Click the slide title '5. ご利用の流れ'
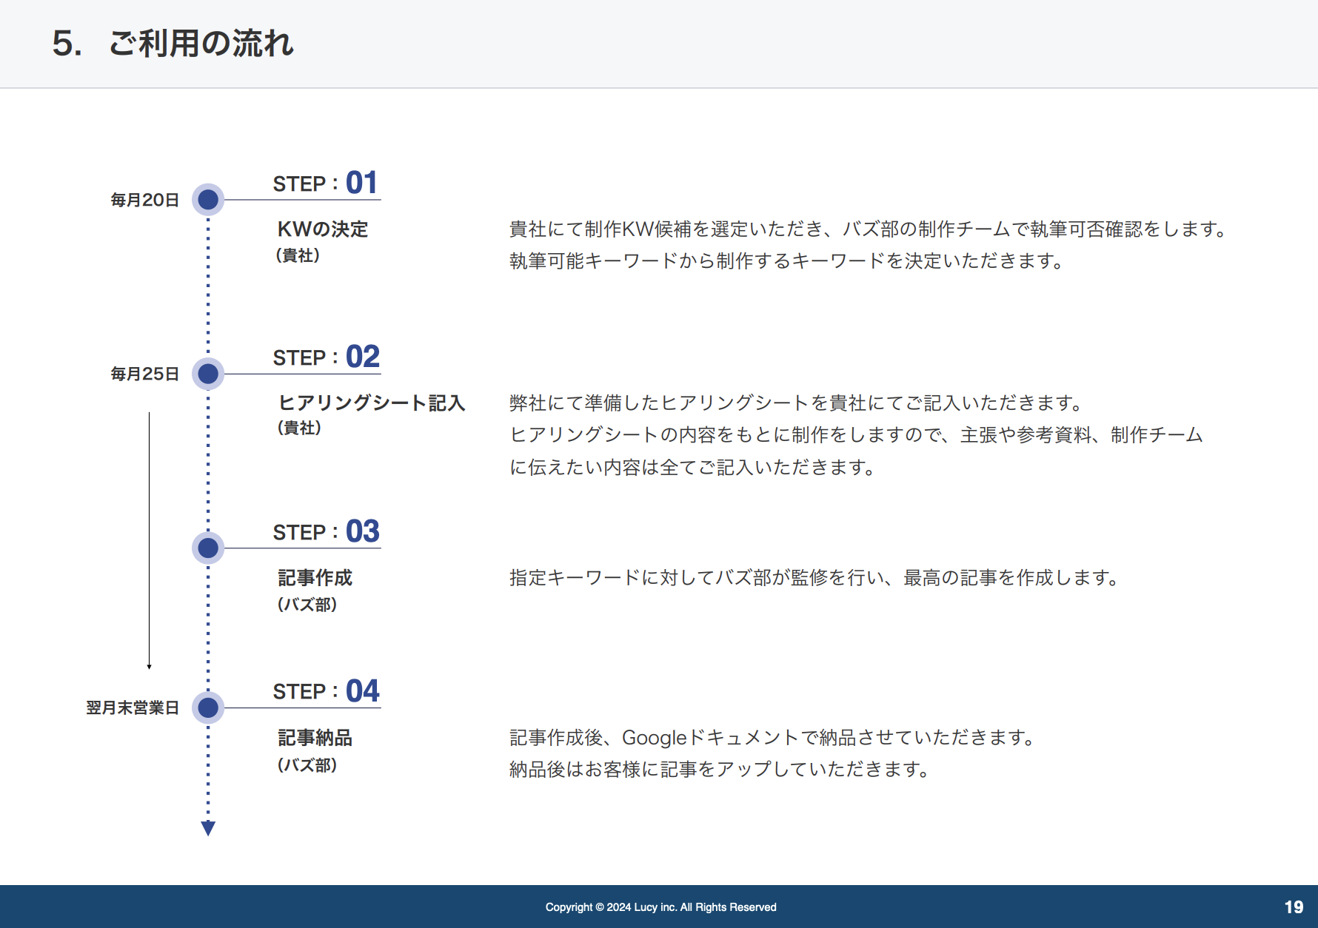Screen dimensions: 1318x928 tap(173, 43)
